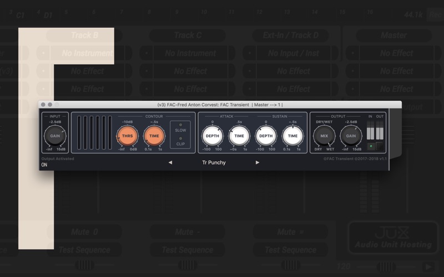Toggle dot button beside Master's top No Effect

352,53
